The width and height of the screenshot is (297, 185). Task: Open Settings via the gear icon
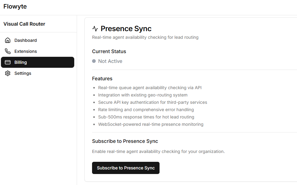point(8,73)
